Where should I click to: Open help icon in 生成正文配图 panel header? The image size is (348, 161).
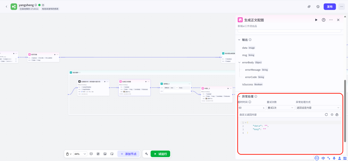(324, 20)
